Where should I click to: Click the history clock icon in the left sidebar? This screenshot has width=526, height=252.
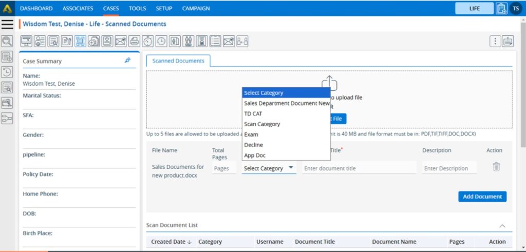click(7, 72)
